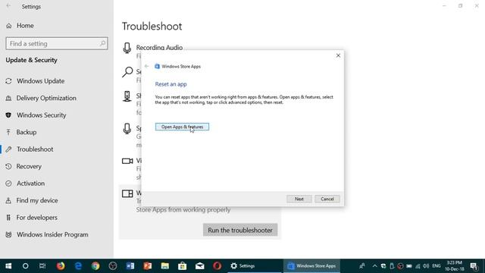Launch PowerPoint from the taskbar
Viewport: 485px width, 273px height.
point(148,266)
